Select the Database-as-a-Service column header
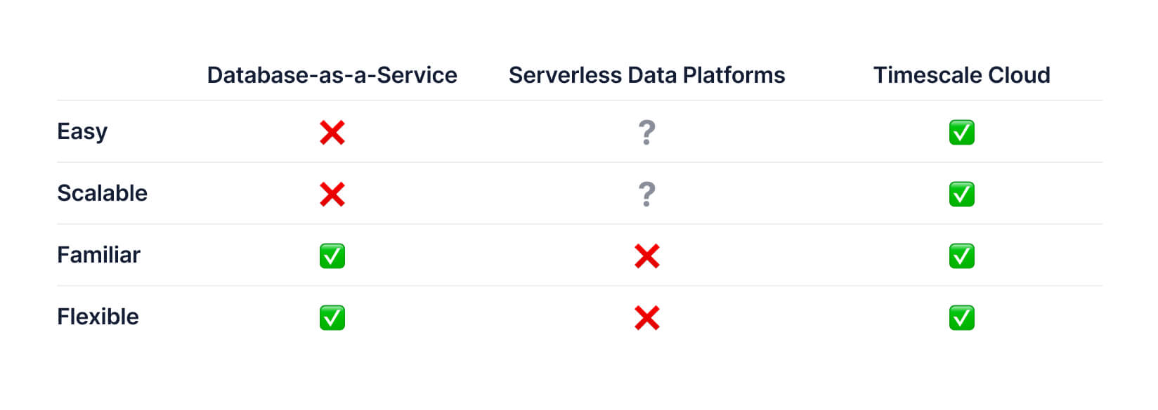 [x=332, y=75]
